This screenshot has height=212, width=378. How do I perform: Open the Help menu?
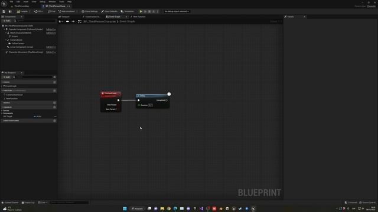(70, 2)
